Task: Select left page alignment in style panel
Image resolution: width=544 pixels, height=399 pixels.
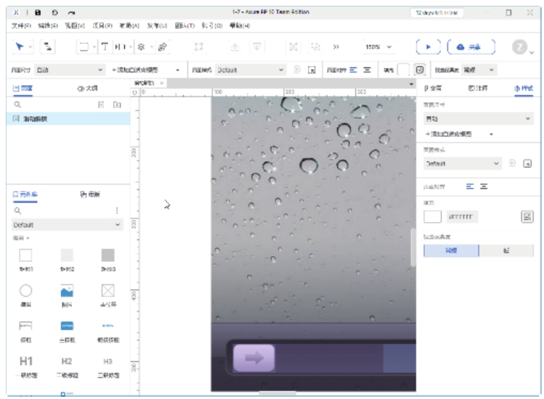Action: pos(470,186)
